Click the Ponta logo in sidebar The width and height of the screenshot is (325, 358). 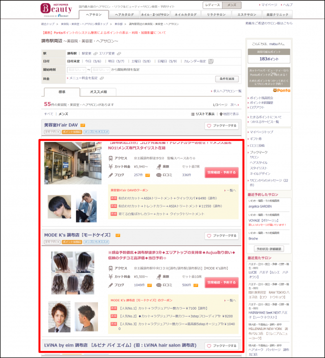pyautogui.click(x=281, y=90)
